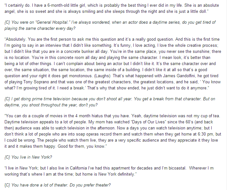Click the question mentioning "General Hospital"
The height and width of the screenshot is (190, 227).
click(x=110, y=25)
